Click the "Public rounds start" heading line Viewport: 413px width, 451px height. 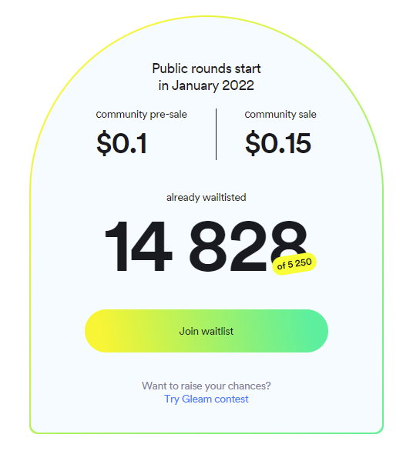coord(206,68)
